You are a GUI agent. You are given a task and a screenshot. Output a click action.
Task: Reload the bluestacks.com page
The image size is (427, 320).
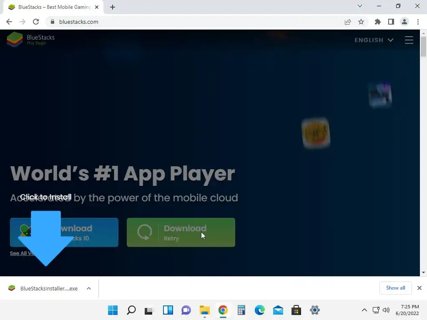[x=36, y=22]
